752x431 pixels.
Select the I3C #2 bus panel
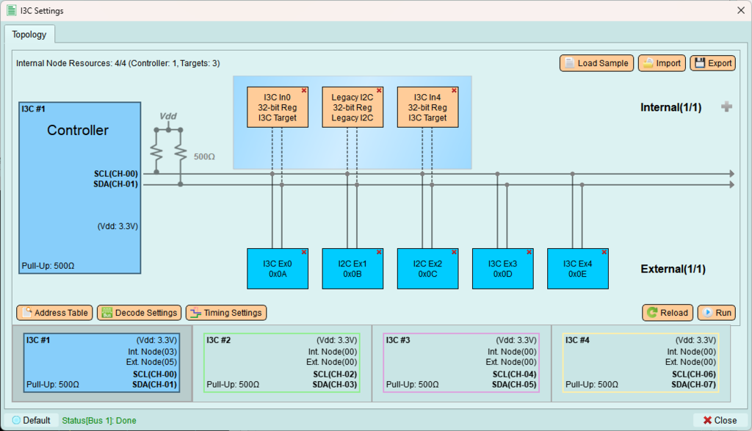point(281,363)
